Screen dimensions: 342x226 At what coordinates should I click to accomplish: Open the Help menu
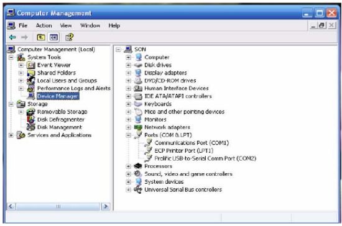click(114, 25)
